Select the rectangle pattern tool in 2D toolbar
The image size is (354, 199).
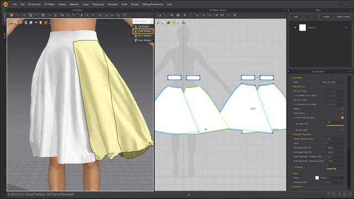pos(178,15)
